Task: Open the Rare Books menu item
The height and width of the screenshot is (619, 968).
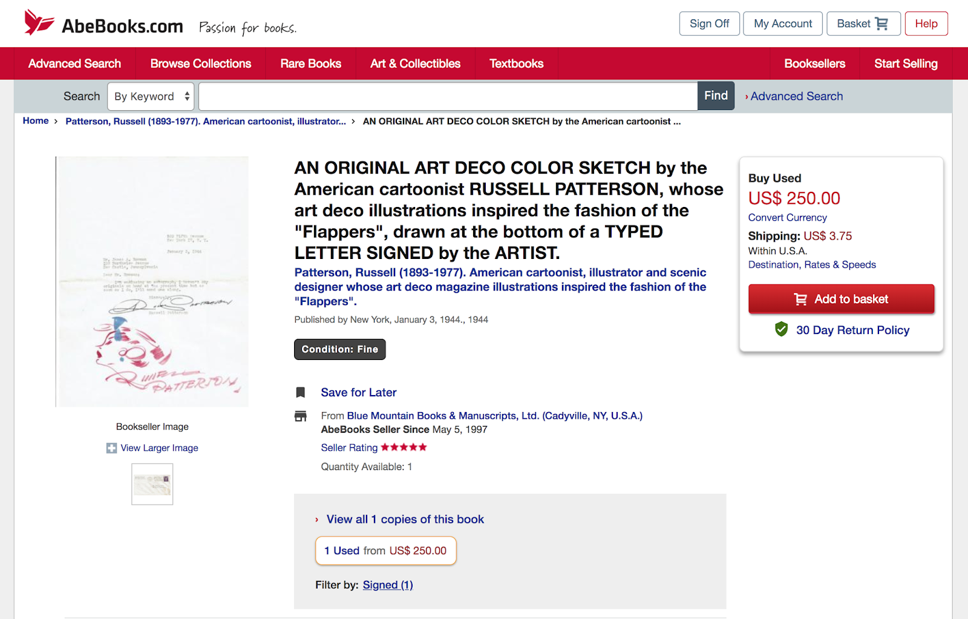Action: click(x=310, y=64)
